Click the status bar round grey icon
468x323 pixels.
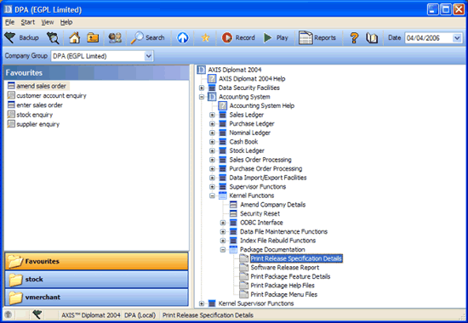[x=8, y=314]
